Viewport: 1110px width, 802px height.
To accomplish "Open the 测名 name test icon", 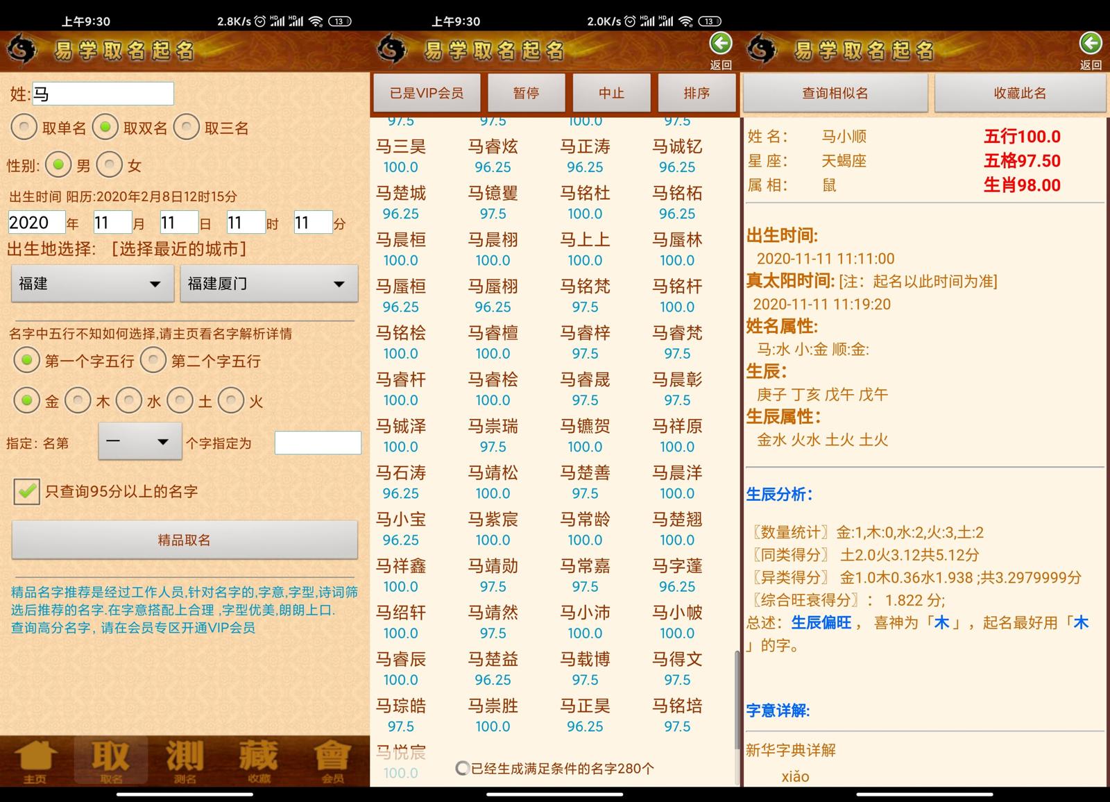I will pyautogui.click(x=185, y=760).
